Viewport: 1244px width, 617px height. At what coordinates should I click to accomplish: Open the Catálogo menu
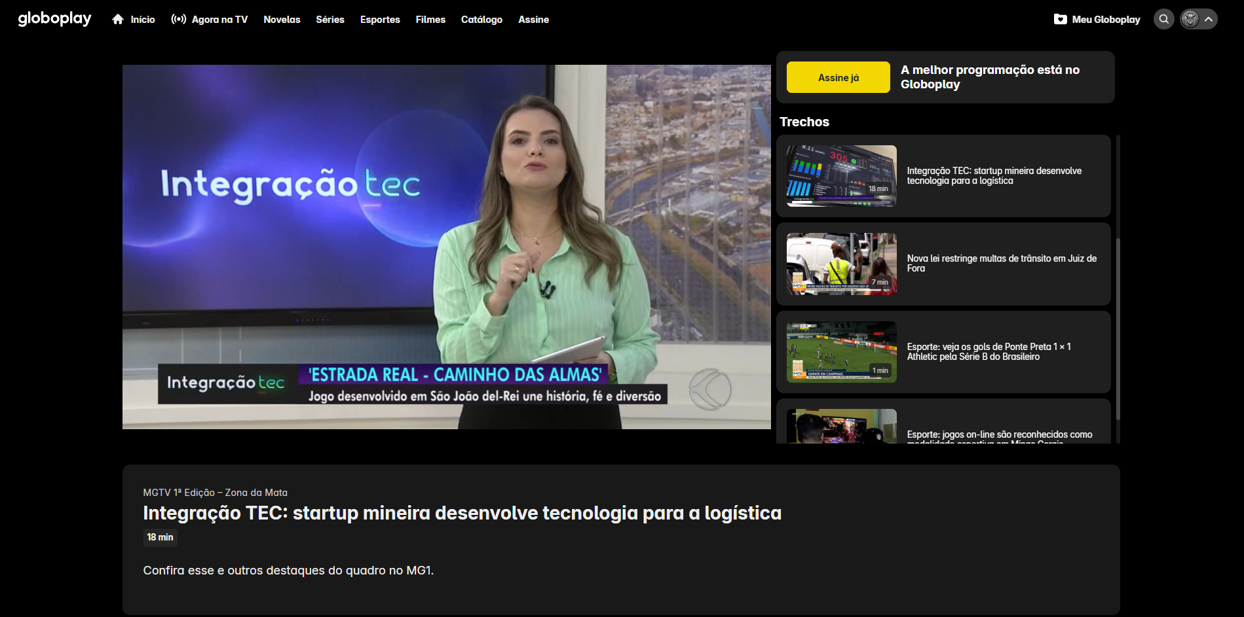481,20
